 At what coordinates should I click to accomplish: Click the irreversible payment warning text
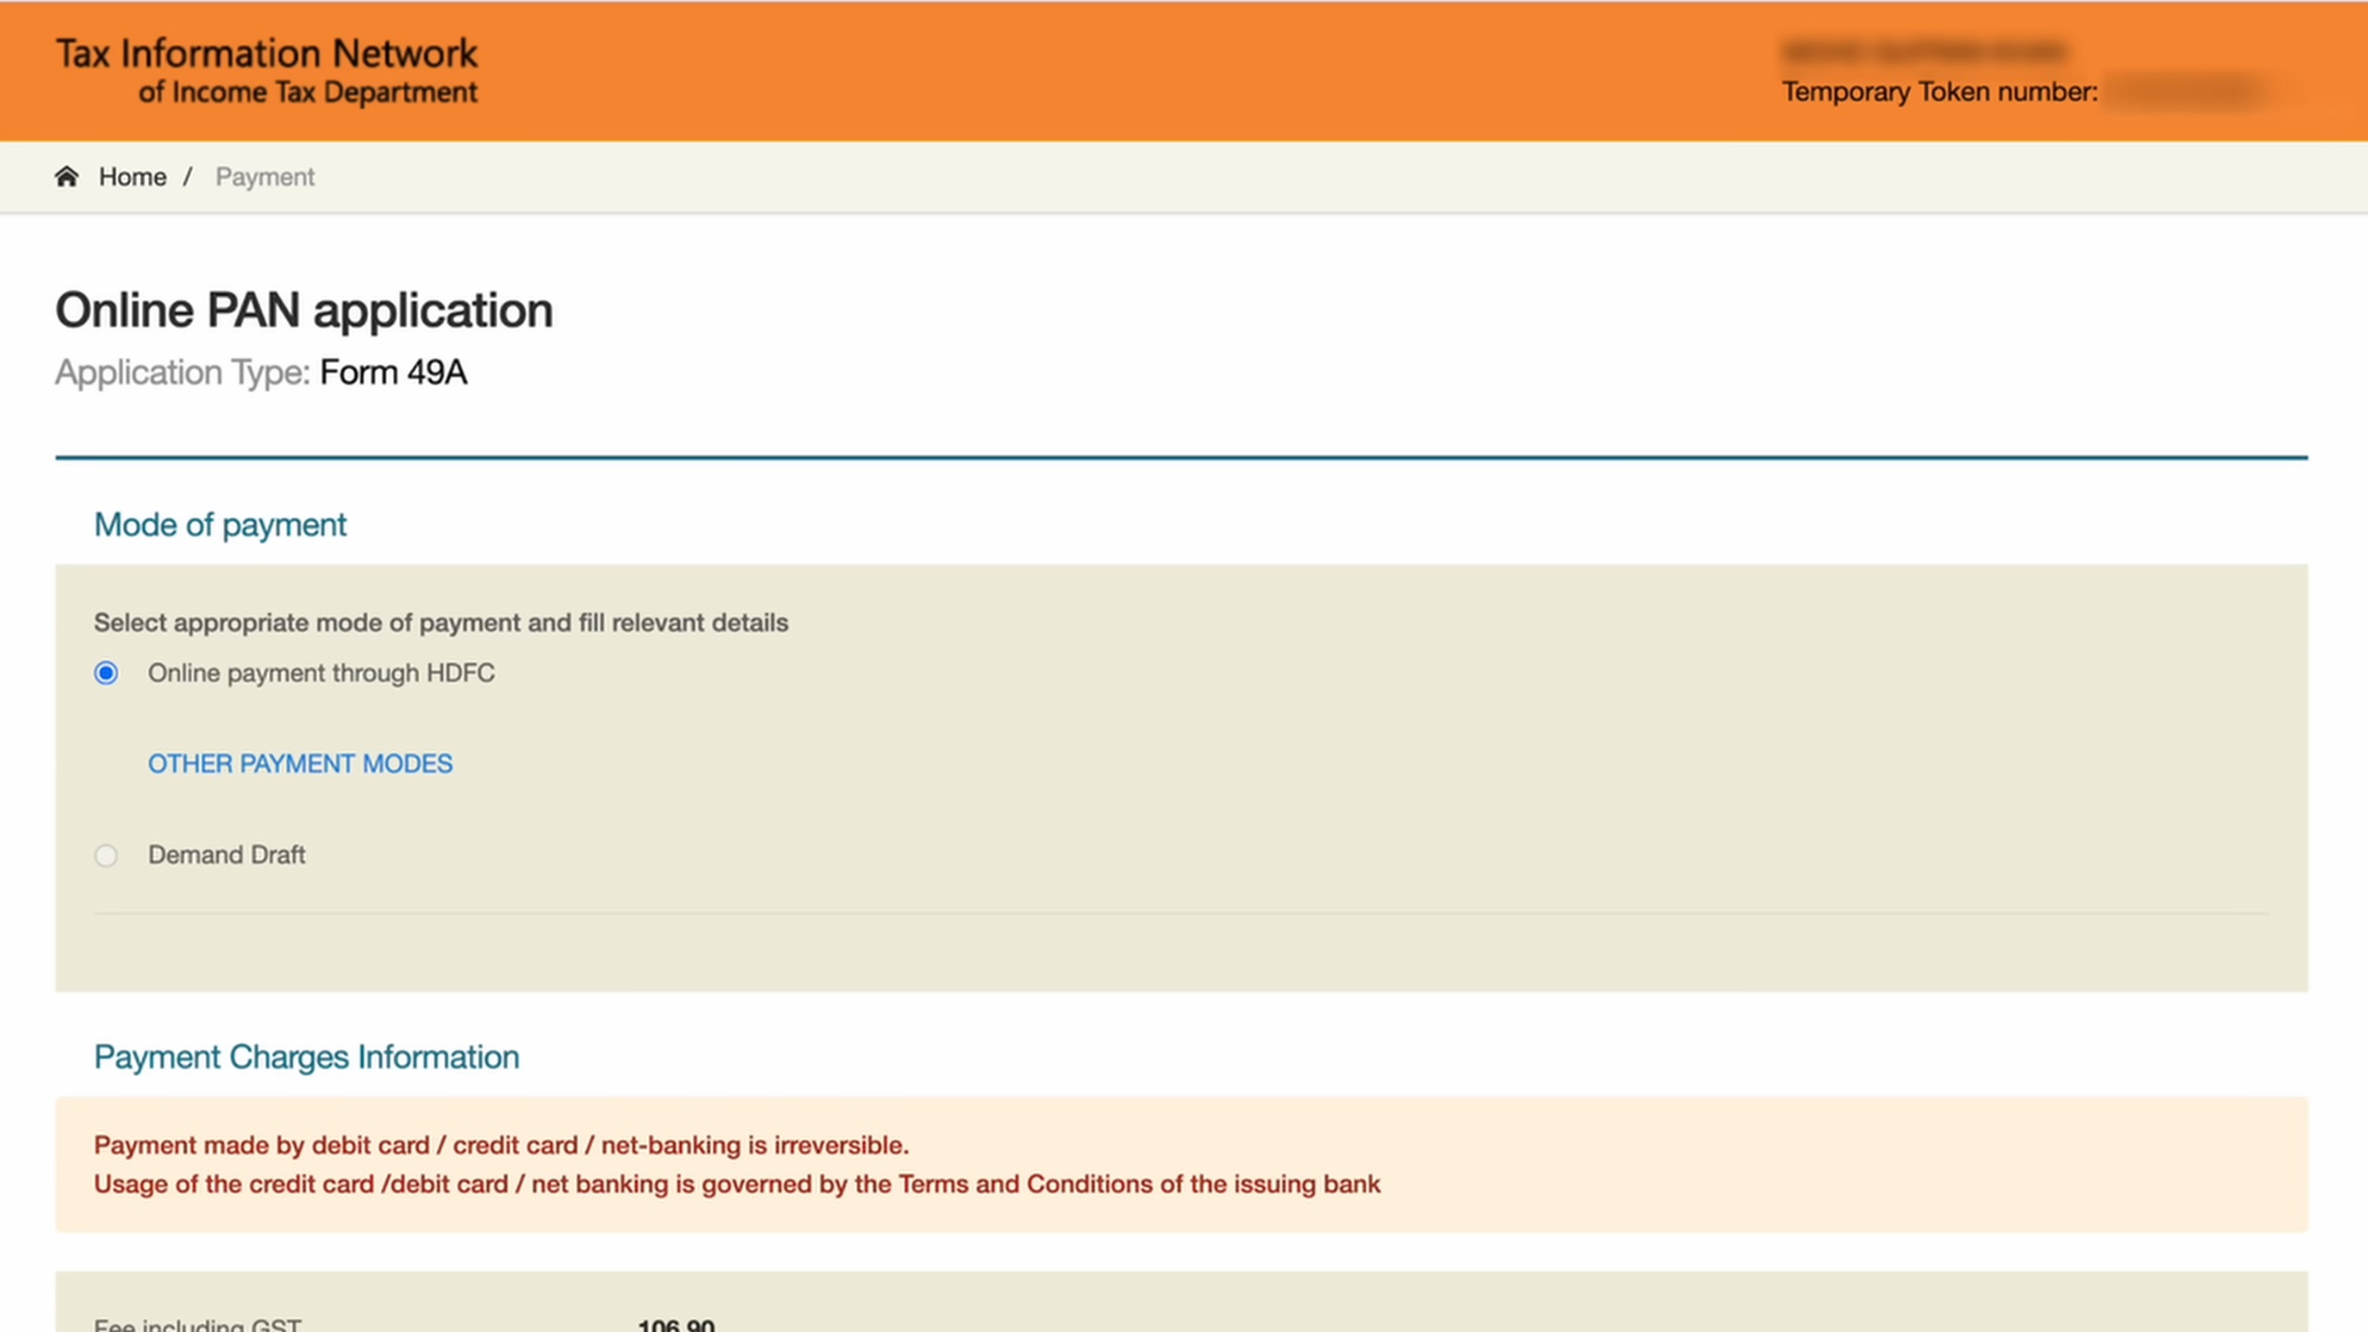[x=500, y=1144]
